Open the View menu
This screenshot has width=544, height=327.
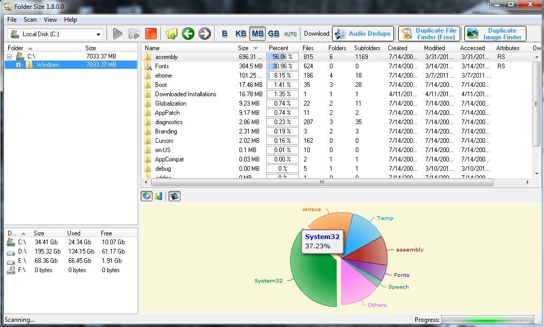point(50,20)
